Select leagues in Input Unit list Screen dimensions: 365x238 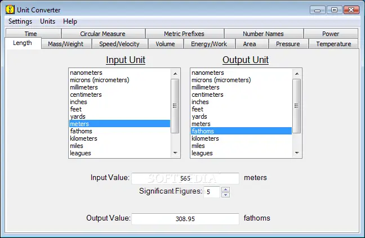click(x=119, y=153)
